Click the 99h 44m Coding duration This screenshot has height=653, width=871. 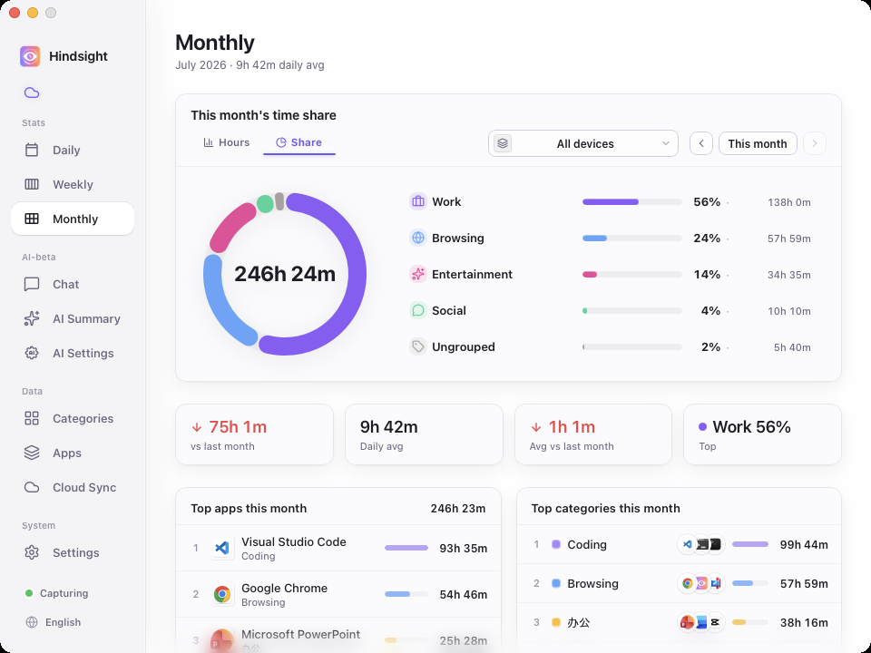(x=804, y=545)
